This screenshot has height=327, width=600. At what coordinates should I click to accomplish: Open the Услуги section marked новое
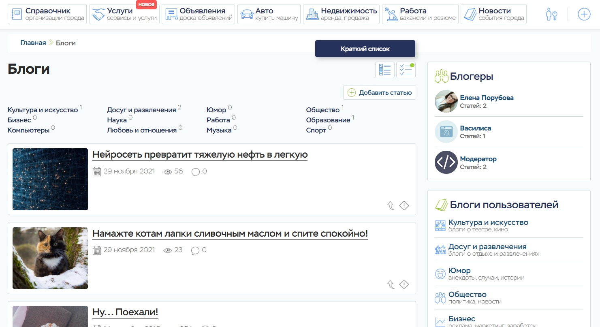click(124, 15)
